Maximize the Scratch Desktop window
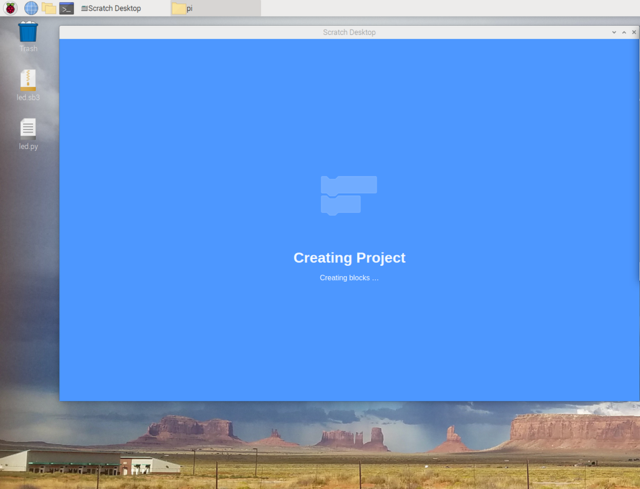640x489 pixels. [x=624, y=32]
